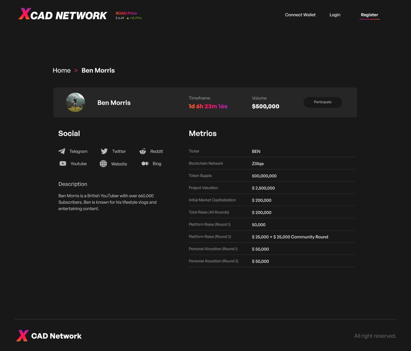Click the Twitter link label

tap(119, 151)
